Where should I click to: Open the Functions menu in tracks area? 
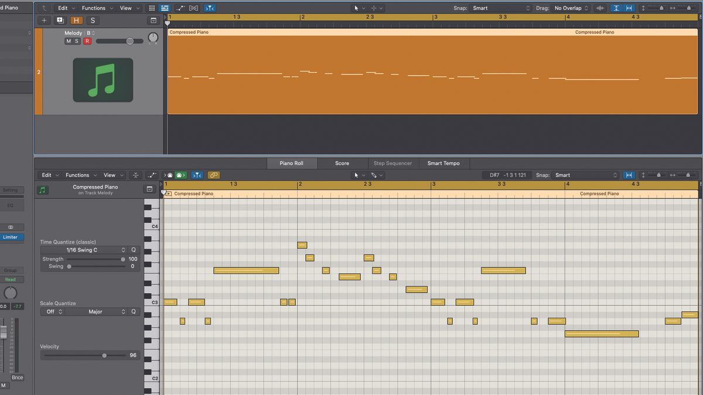(x=97, y=8)
